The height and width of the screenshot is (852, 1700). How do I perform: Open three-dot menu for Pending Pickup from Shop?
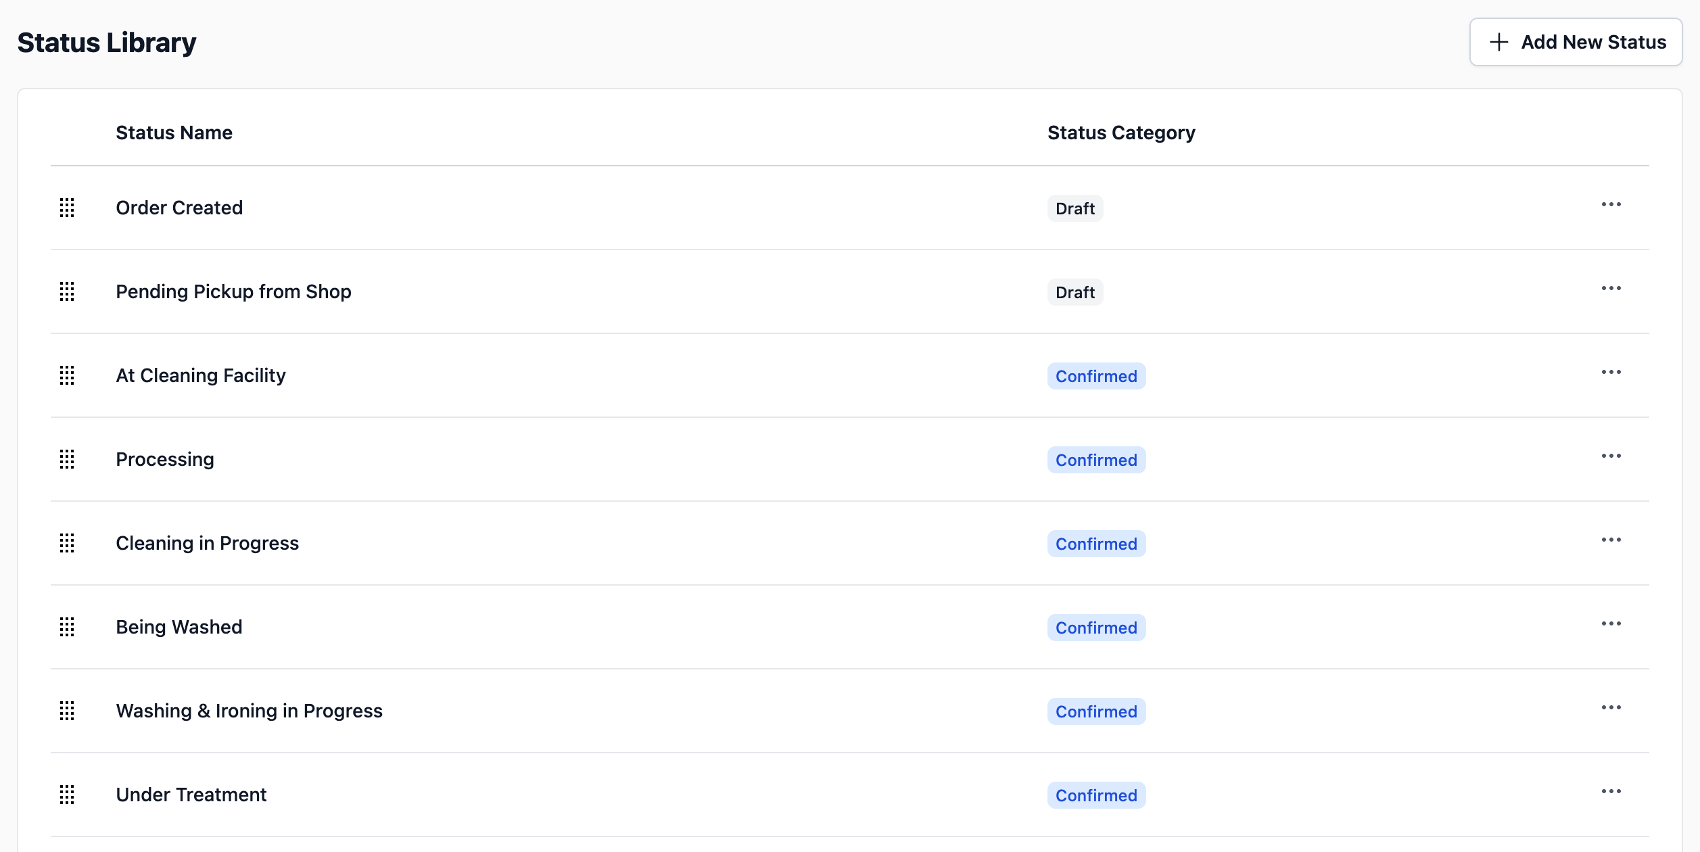tap(1611, 288)
